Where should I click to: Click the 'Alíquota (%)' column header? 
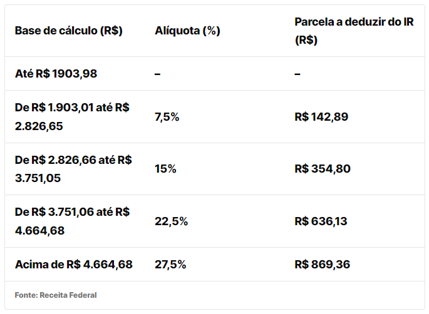[x=187, y=31]
